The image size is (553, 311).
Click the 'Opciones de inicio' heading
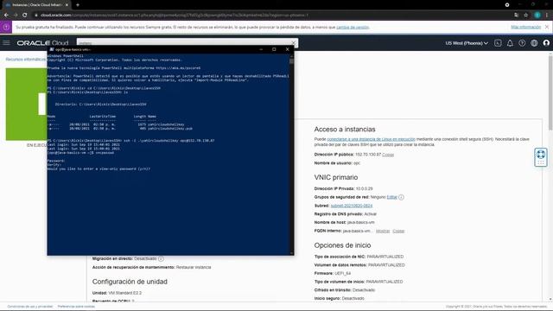coord(342,245)
